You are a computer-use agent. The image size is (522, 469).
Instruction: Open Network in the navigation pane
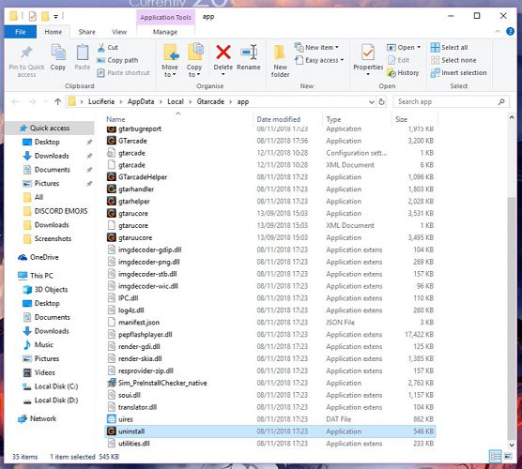43,418
